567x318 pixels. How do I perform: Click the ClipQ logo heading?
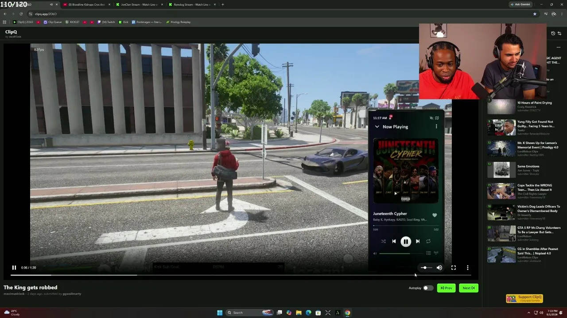click(x=11, y=32)
